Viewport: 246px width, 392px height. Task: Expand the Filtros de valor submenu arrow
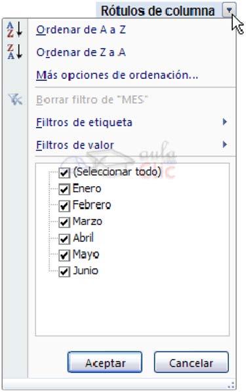pos(224,144)
